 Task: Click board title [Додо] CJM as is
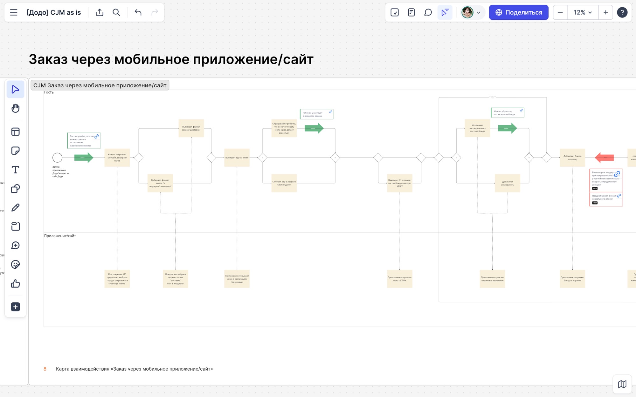(x=54, y=12)
